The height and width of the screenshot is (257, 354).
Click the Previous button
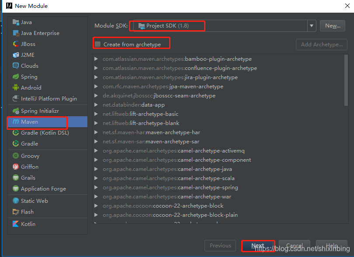220,246
